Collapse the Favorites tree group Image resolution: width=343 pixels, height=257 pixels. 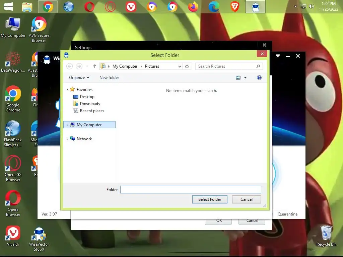[67, 89]
